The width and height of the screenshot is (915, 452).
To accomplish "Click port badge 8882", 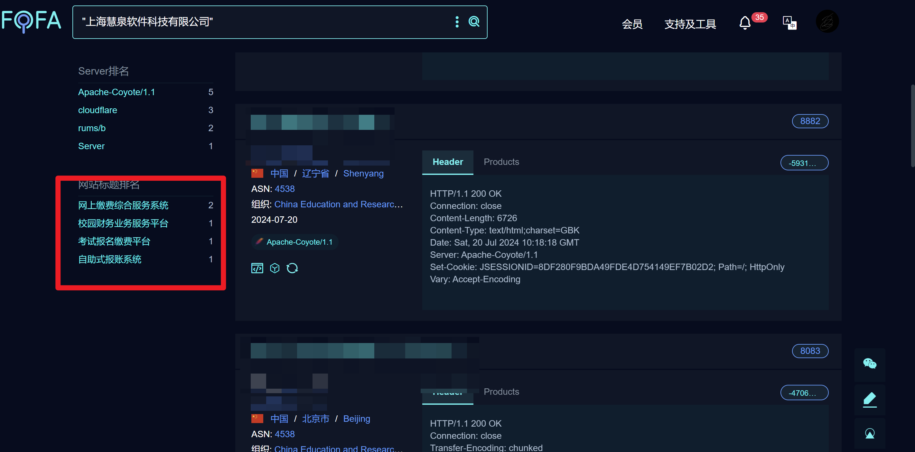I will (810, 121).
